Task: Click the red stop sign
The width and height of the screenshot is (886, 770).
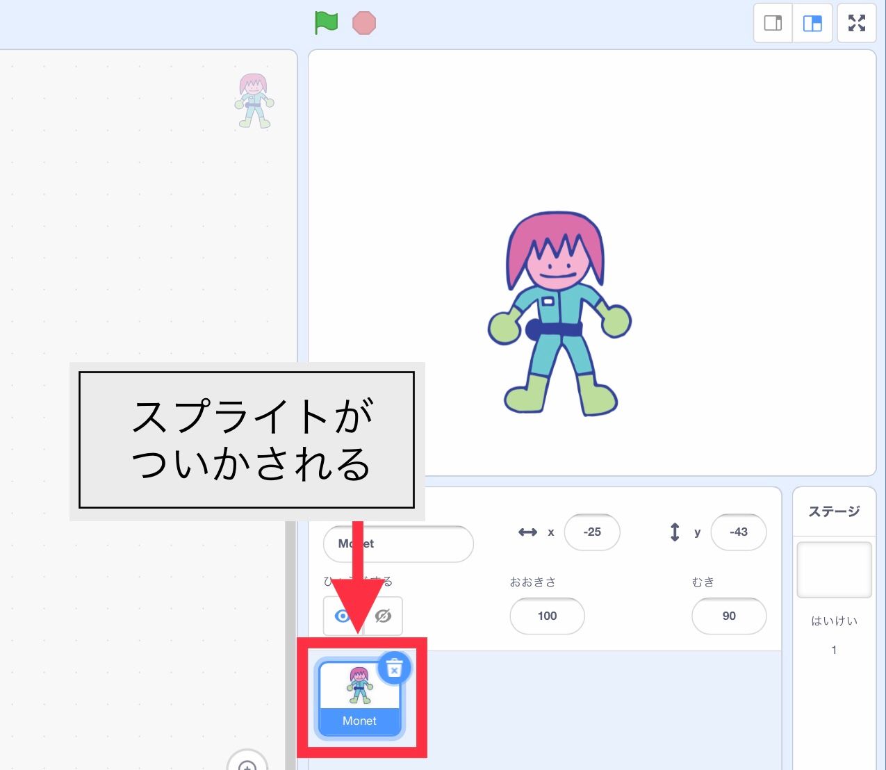Action: pyautogui.click(x=363, y=22)
